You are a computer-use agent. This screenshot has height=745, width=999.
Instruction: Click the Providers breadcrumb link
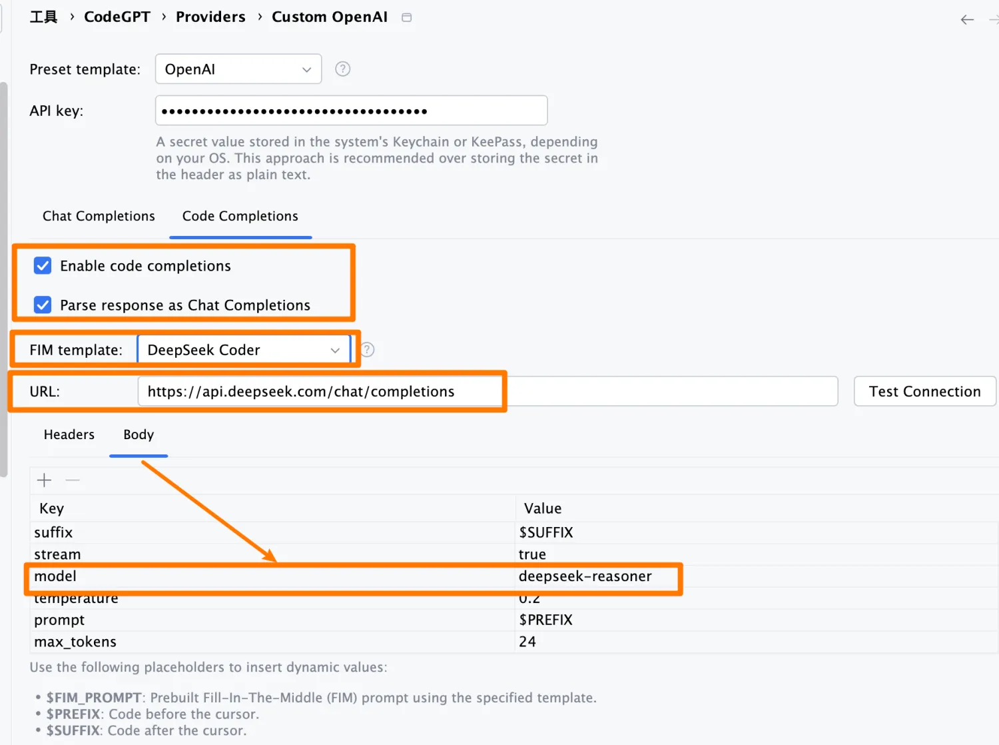(210, 17)
